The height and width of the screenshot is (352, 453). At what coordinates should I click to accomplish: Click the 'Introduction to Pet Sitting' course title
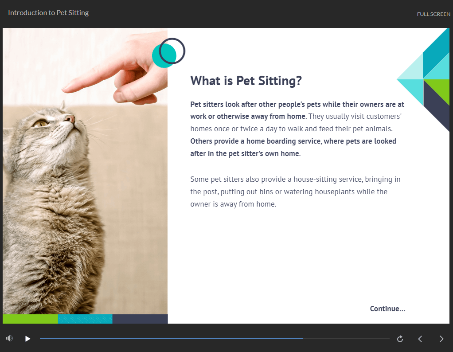coord(48,13)
